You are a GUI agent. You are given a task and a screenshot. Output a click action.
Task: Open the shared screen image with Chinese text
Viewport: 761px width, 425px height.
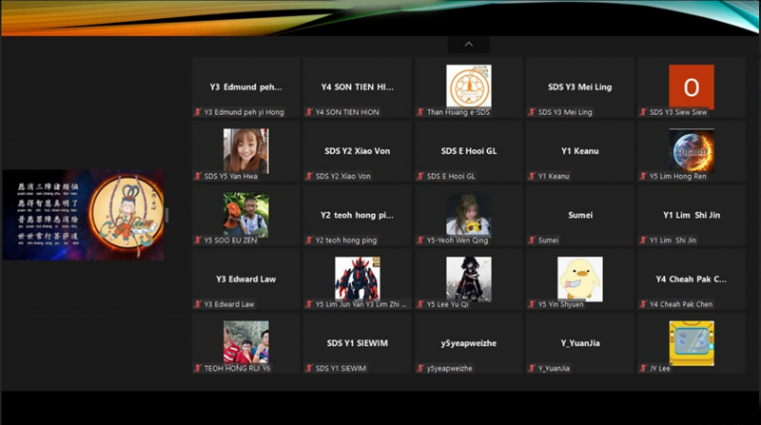(x=83, y=215)
